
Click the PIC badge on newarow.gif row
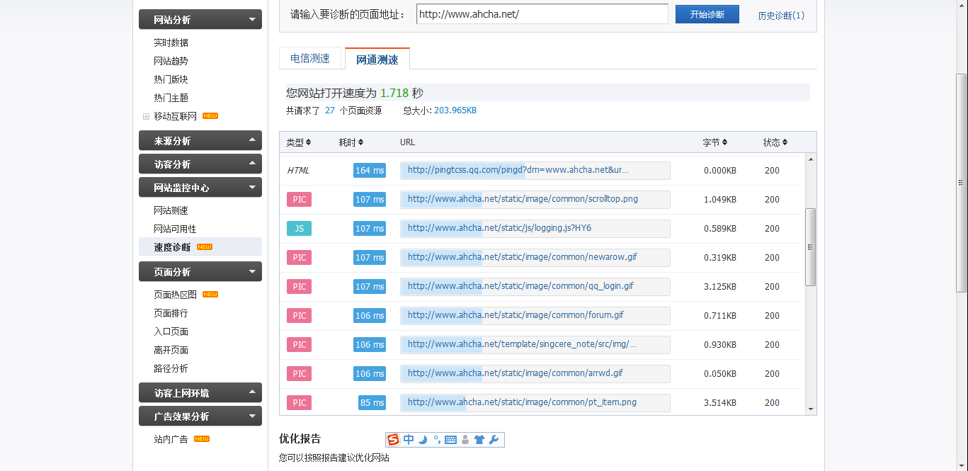[x=299, y=258]
